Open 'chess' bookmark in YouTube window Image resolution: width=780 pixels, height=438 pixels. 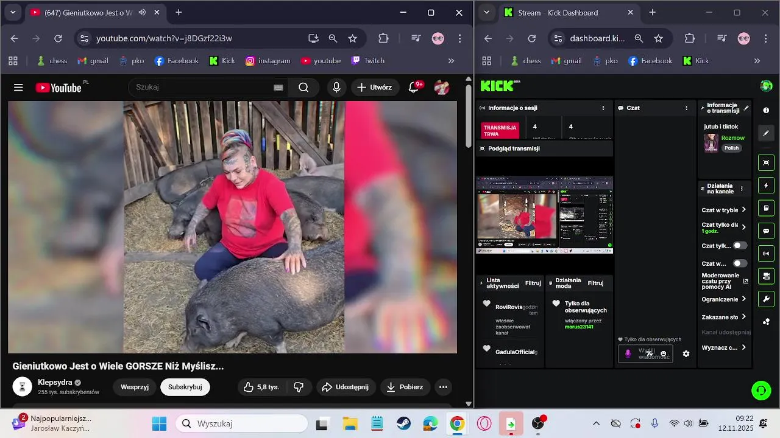[52, 61]
